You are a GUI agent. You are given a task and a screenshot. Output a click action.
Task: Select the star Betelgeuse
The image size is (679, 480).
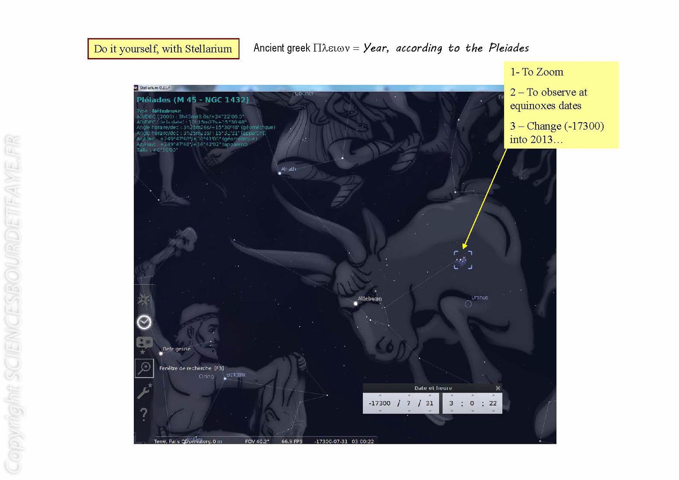161,353
